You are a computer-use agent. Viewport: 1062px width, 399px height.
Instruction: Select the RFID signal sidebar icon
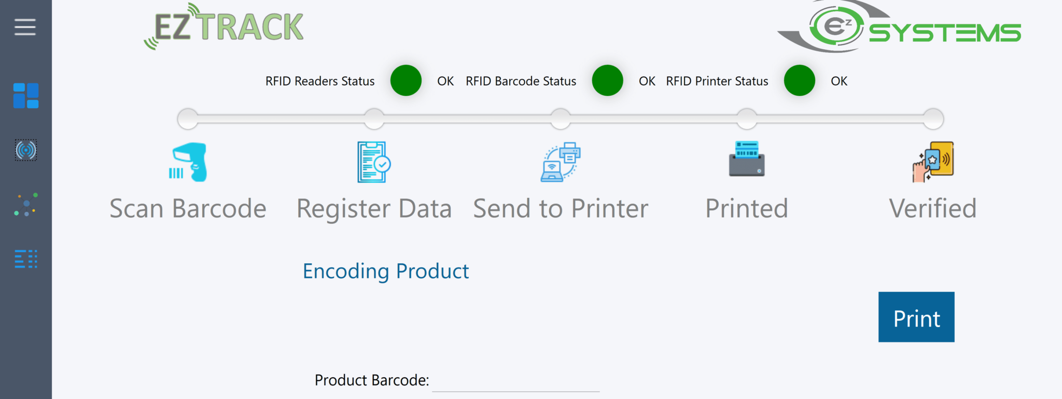tap(26, 150)
